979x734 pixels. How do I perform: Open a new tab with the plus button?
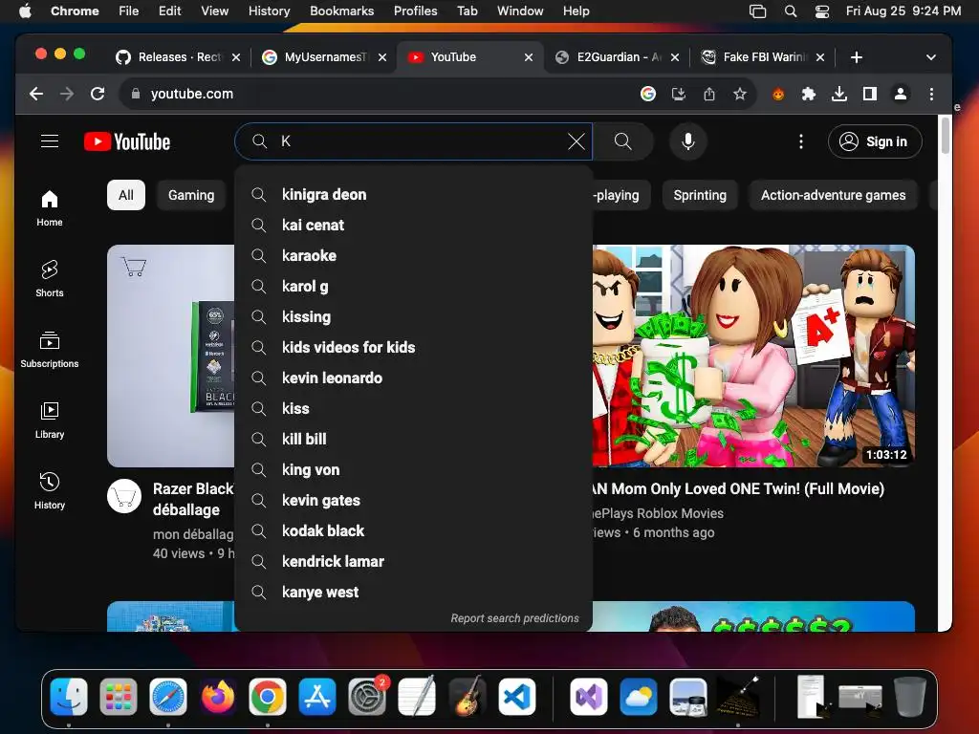click(857, 57)
